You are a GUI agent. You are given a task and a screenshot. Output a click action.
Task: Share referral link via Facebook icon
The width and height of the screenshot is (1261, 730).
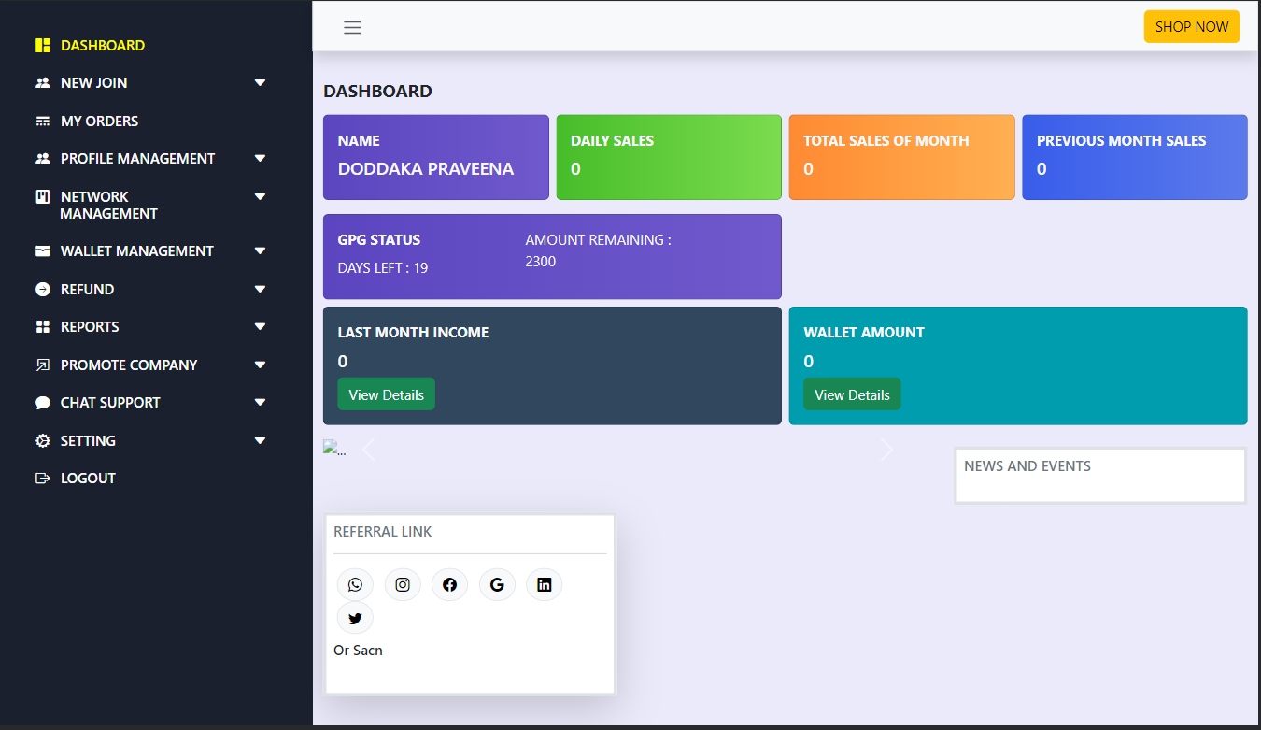coord(449,585)
